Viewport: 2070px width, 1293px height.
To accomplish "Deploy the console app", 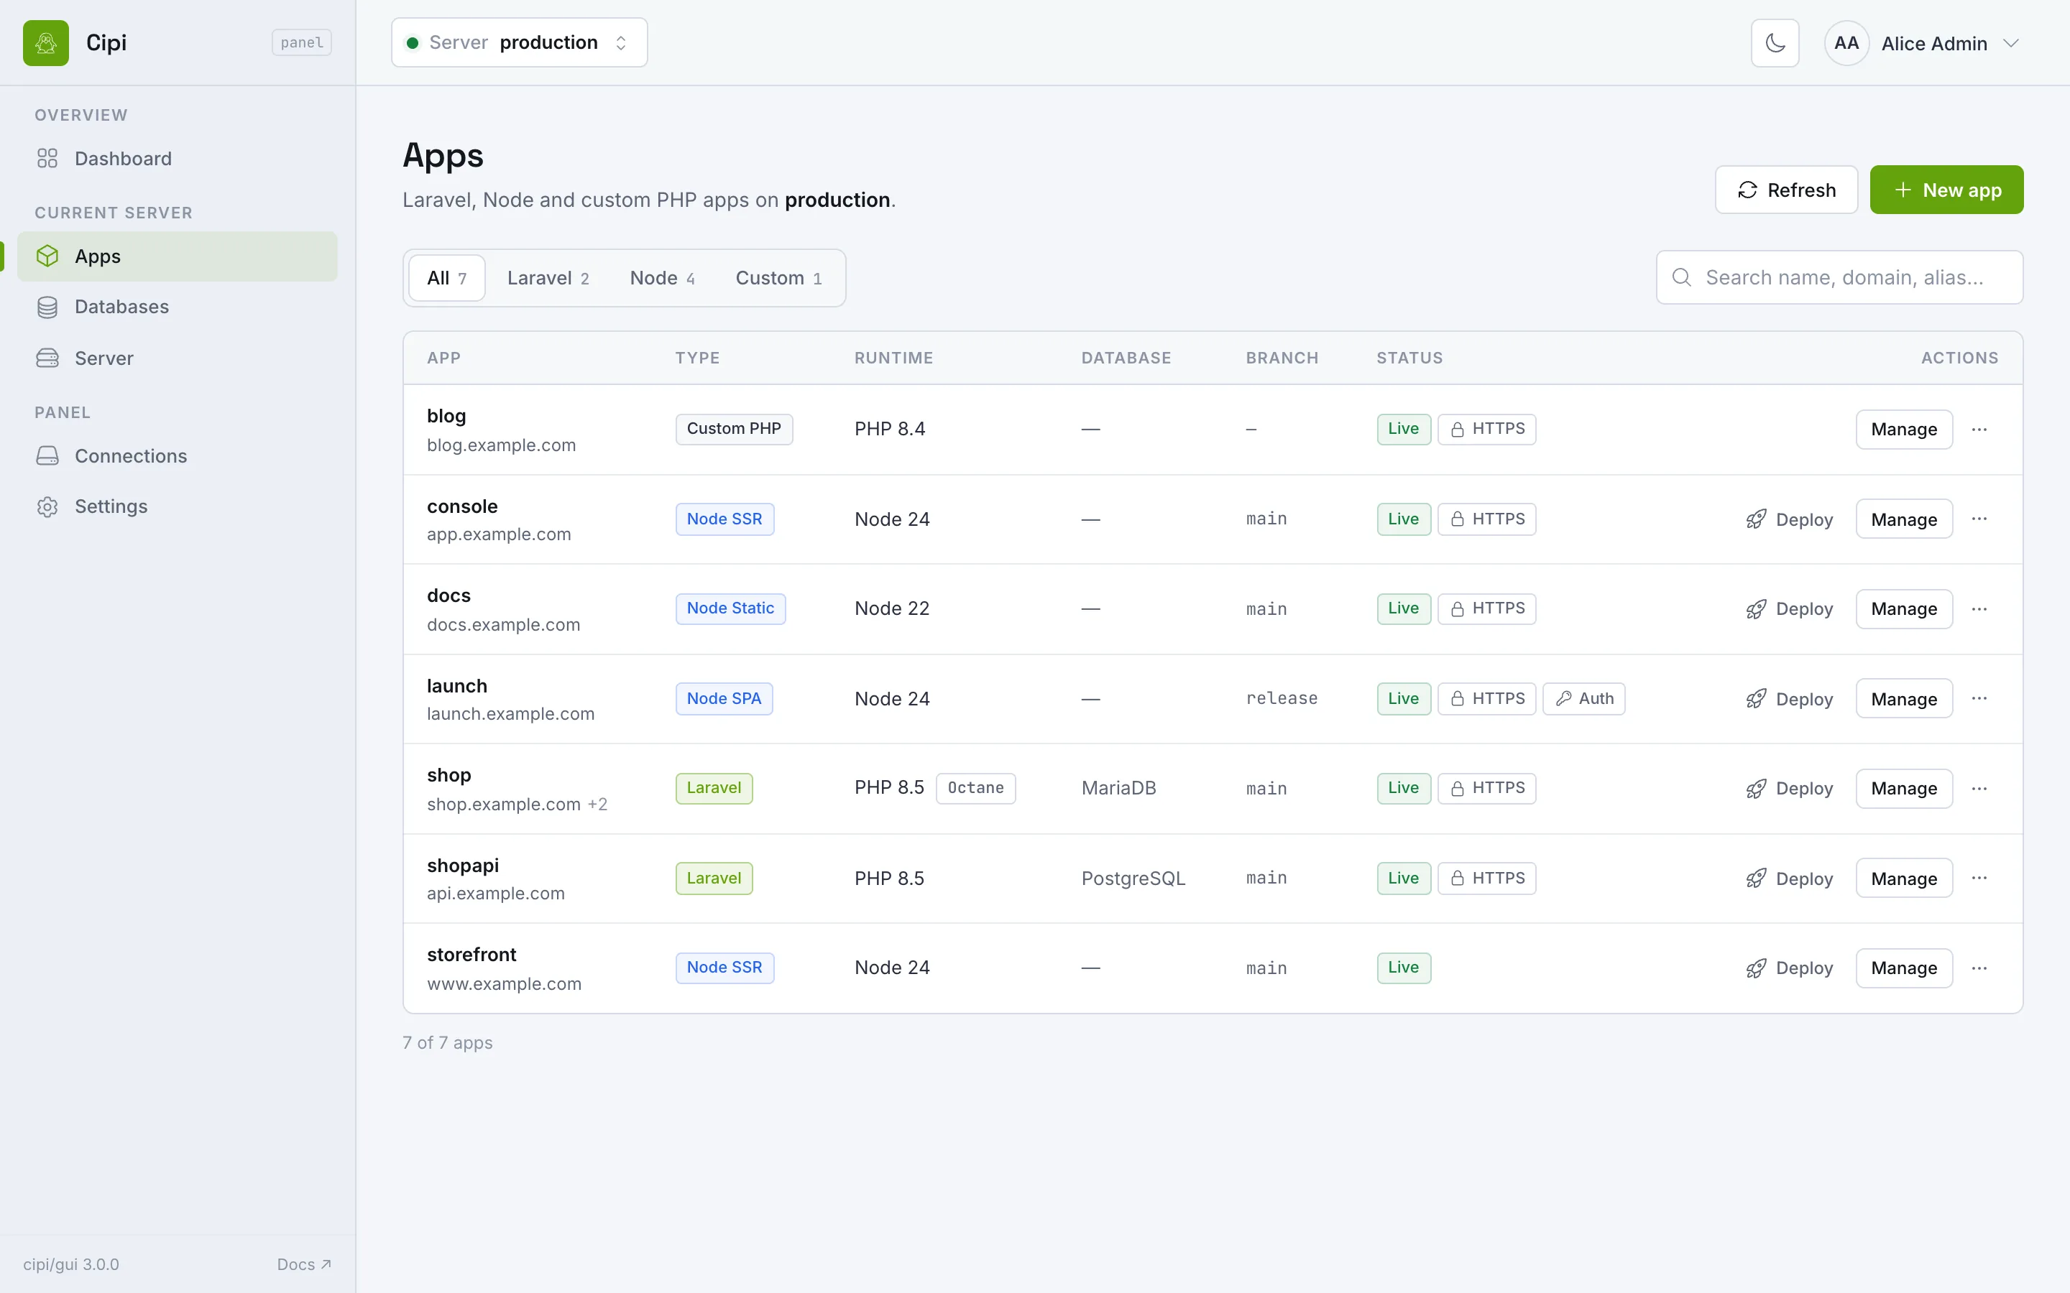I will point(1790,519).
